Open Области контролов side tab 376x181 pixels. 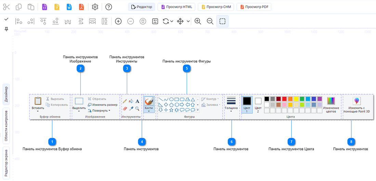pos(7,126)
